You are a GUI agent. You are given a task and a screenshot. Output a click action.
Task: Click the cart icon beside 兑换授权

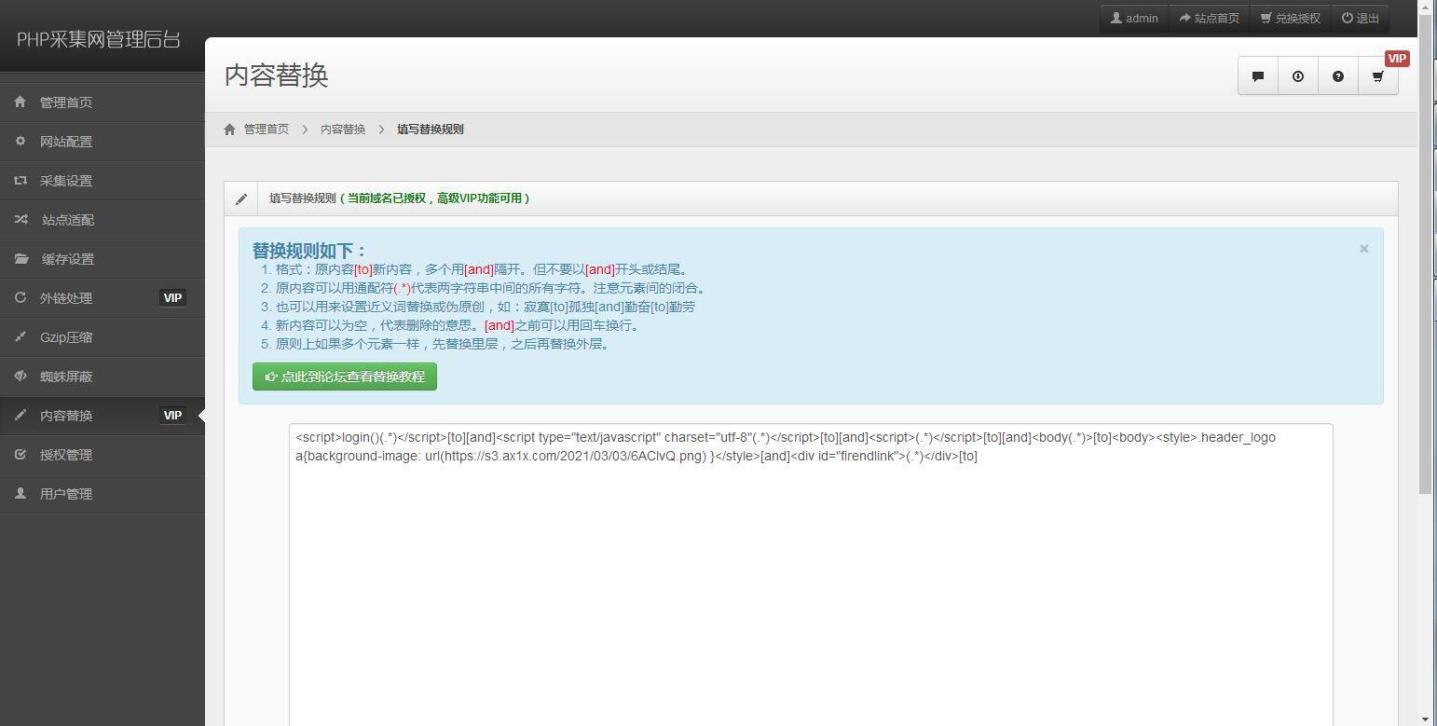tap(1266, 17)
